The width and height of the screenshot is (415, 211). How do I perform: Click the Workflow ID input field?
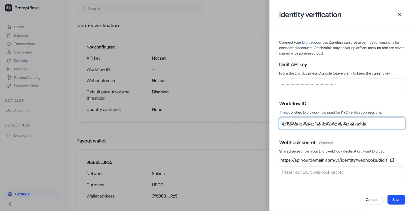tap(342, 123)
